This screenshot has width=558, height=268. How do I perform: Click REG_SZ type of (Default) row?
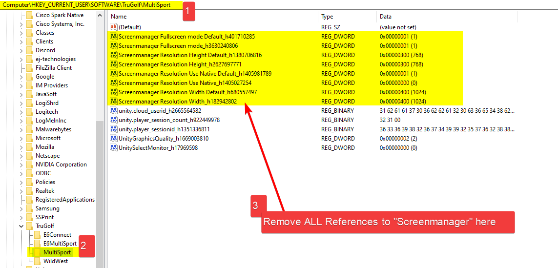331,27
